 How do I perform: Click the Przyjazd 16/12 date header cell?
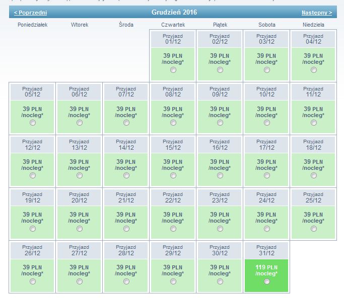[x=220, y=145]
